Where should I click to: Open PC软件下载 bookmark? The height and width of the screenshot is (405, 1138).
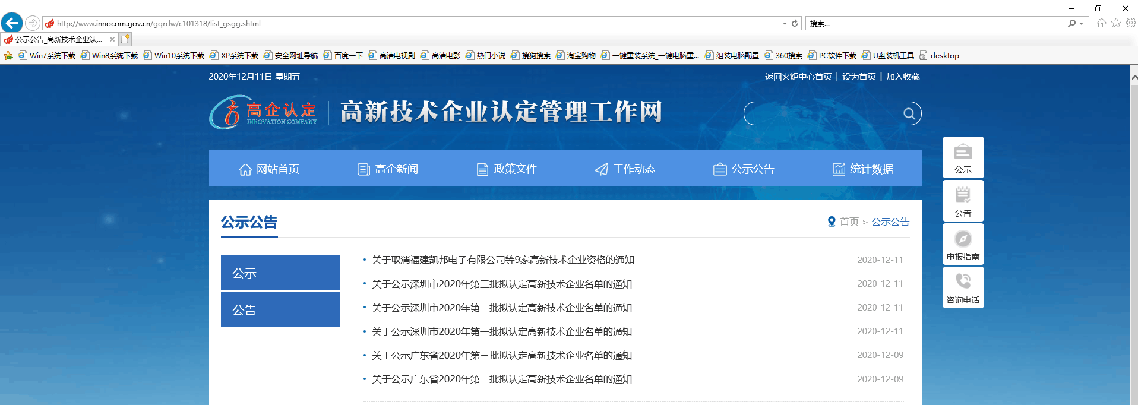[832, 56]
